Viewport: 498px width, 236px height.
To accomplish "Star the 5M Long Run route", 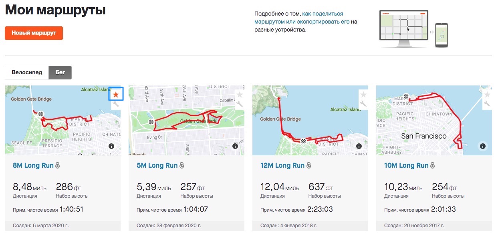I will coord(240,95).
